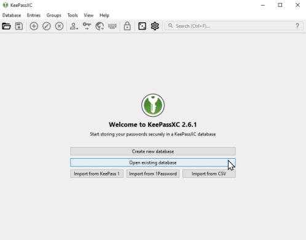The image size is (306, 240).
Task: Copy username with the person icon
Action: pos(74,26)
